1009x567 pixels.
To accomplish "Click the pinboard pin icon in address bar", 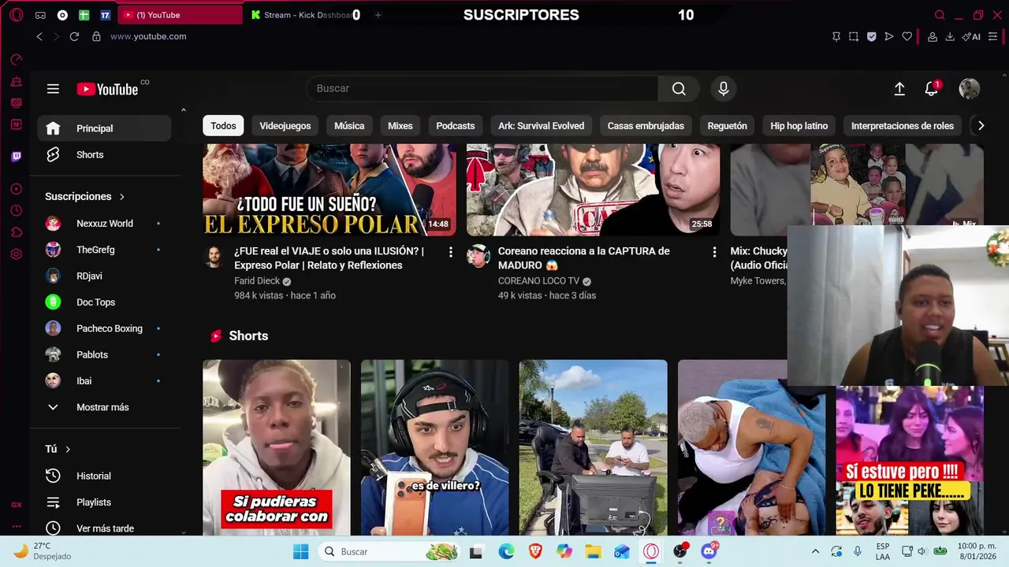I will (836, 36).
